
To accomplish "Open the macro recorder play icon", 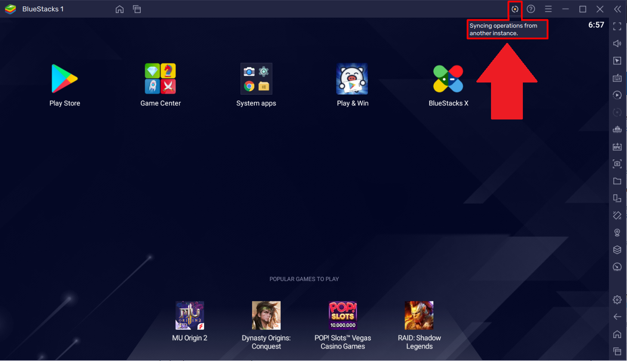I will [617, 95].
